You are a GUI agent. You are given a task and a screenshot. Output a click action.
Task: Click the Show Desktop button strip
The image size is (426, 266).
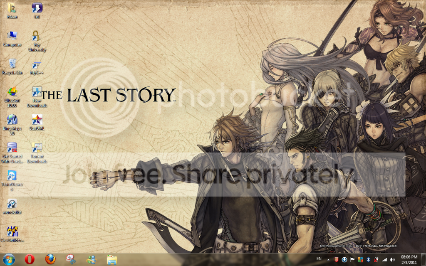[424, 259]
